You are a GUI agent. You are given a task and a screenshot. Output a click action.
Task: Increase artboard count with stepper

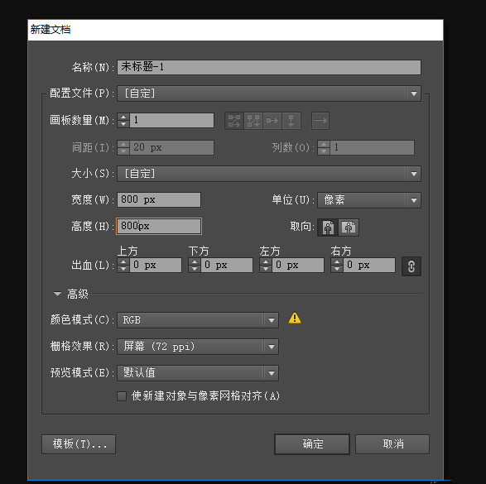[123, 117]
